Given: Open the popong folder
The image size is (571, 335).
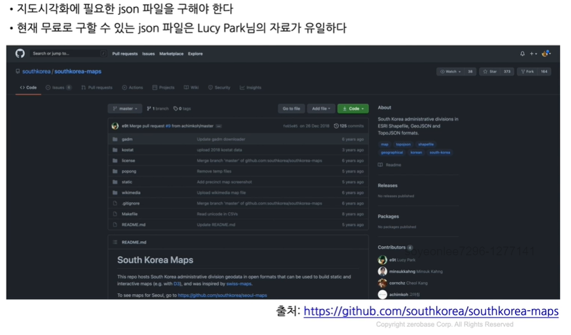Looking at the screenshot, I should coord(129,171).
